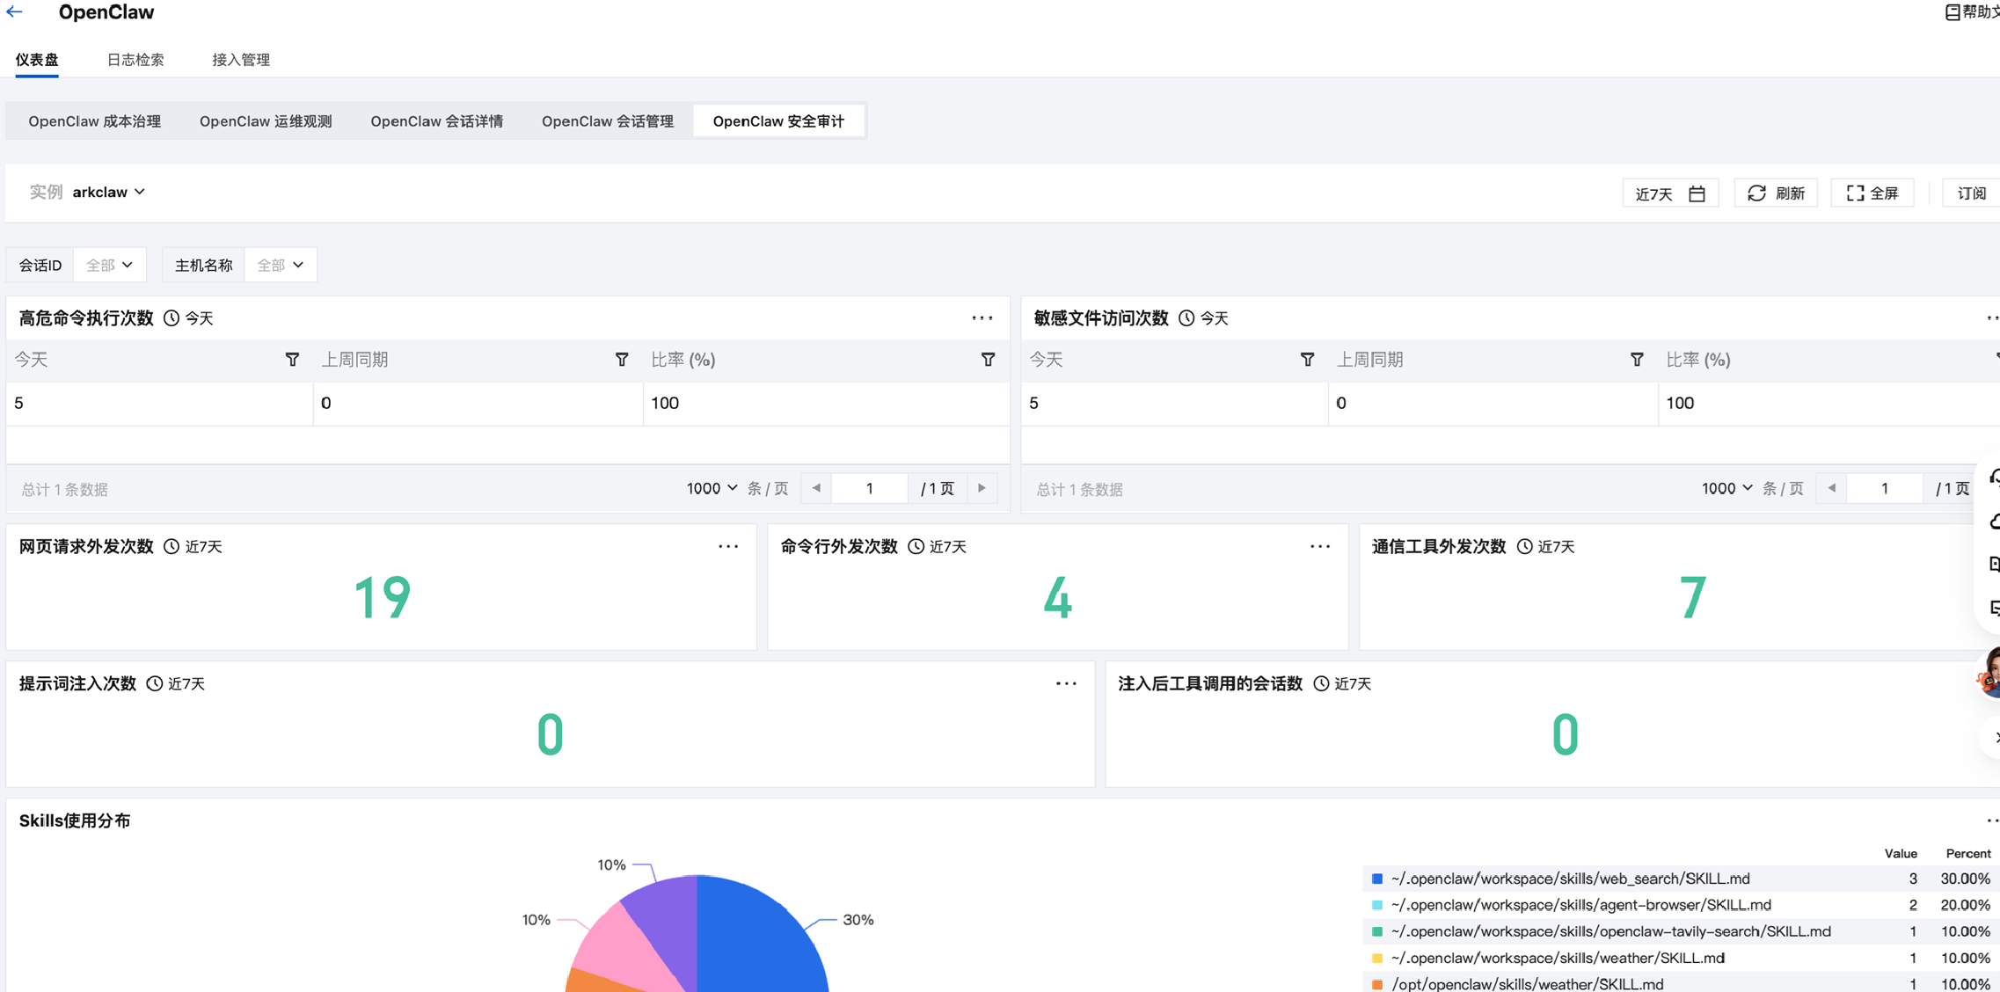Open the three-dot menu of 网页请求外发次数 panel

tap(727, 546)
